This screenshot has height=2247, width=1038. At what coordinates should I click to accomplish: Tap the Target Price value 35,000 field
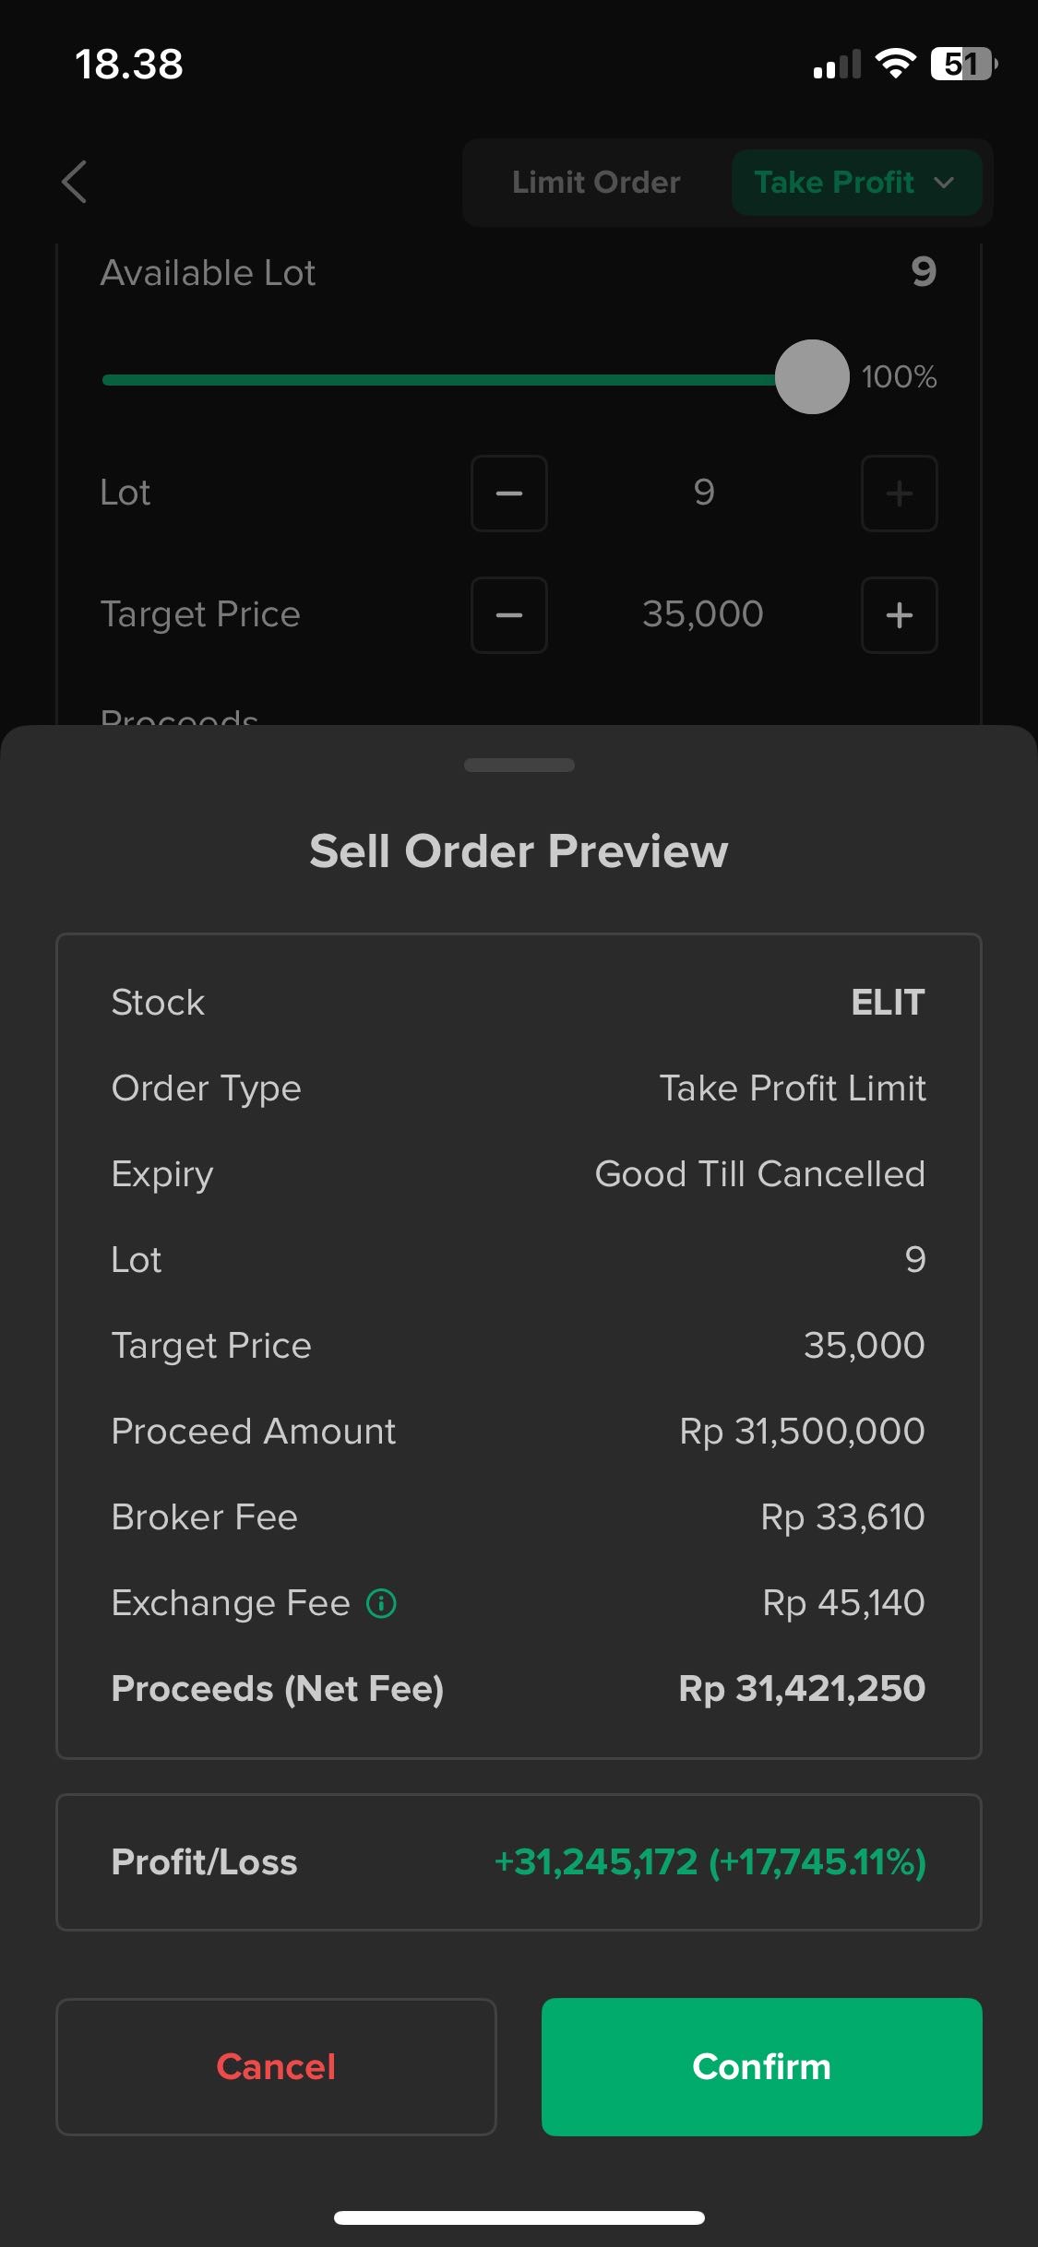click(703, 614)
